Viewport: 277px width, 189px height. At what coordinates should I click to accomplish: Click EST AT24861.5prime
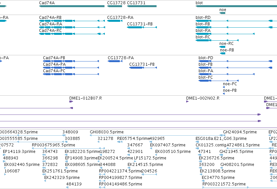click(243, 145)
